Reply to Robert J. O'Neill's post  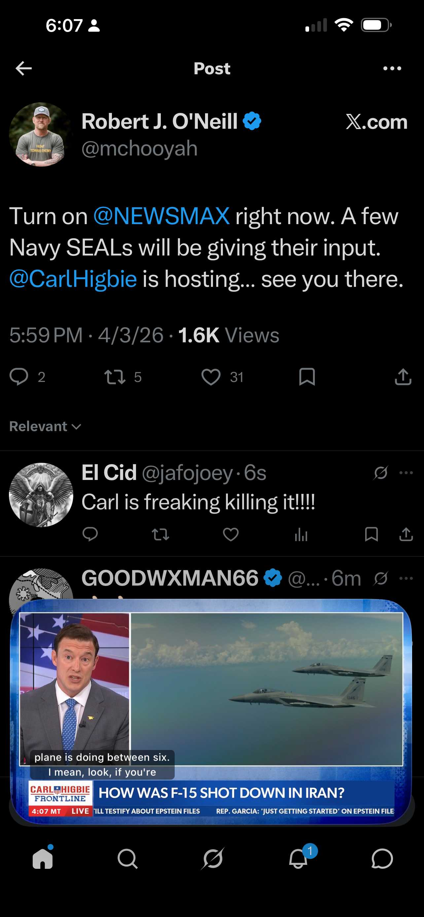[x=19, y=377]
